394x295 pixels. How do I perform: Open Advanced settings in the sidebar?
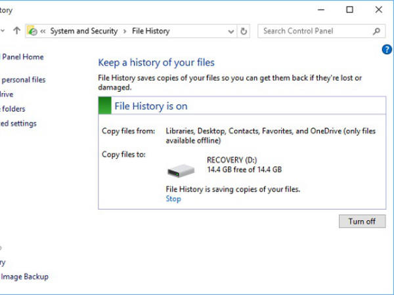18,123
